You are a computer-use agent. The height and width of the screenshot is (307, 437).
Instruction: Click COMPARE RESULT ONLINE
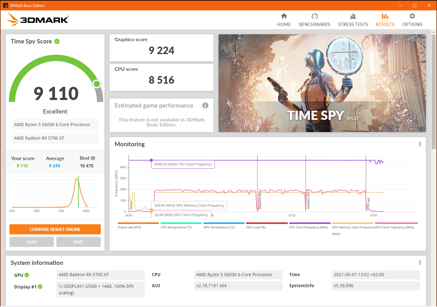click(55, 229)
